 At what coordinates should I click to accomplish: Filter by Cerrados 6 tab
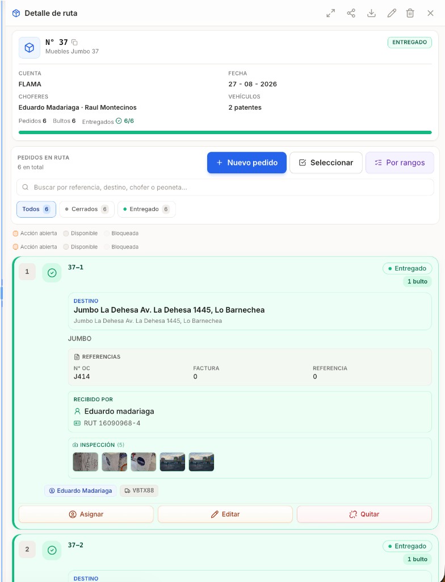pos(87,209)
